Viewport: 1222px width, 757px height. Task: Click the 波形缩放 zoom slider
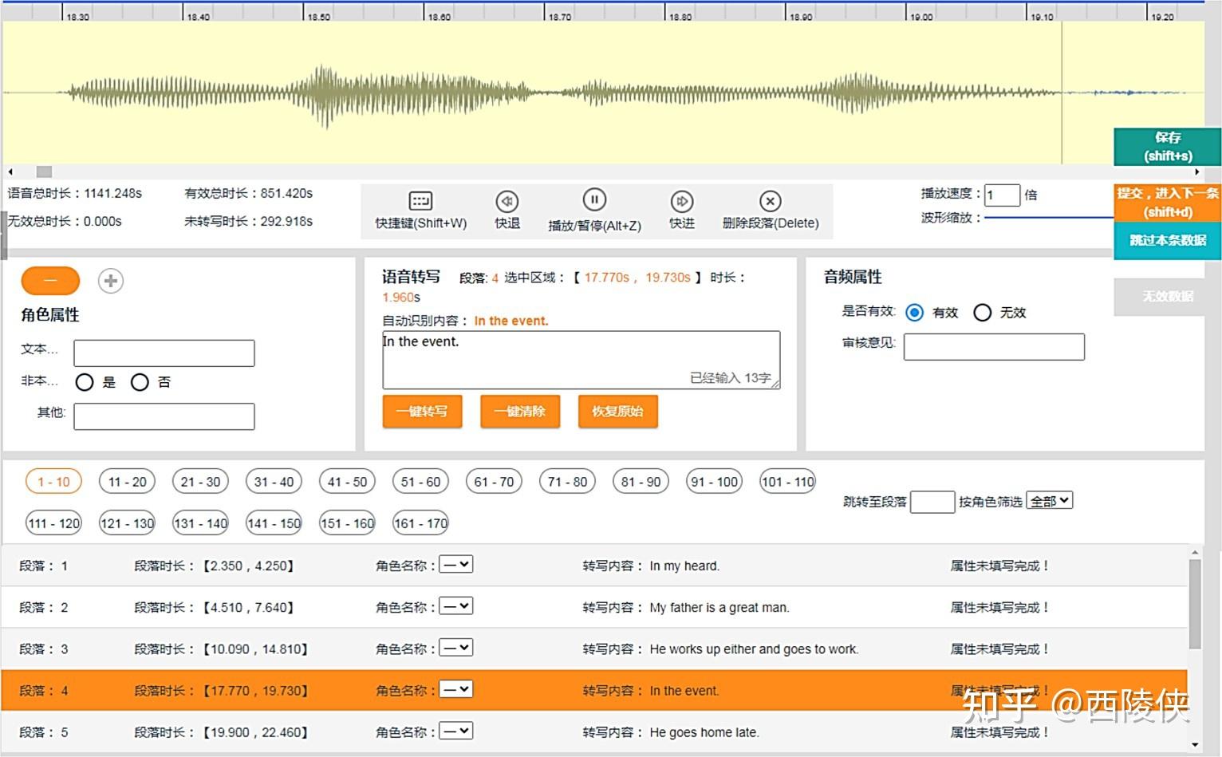[1049, 217]
